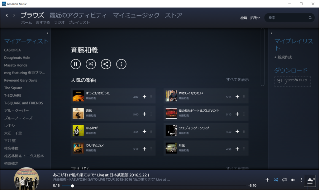Viewport: 319px width, 190px height.
Task: Toggle shuffle mode in player bar
Action: click(276, 180)
